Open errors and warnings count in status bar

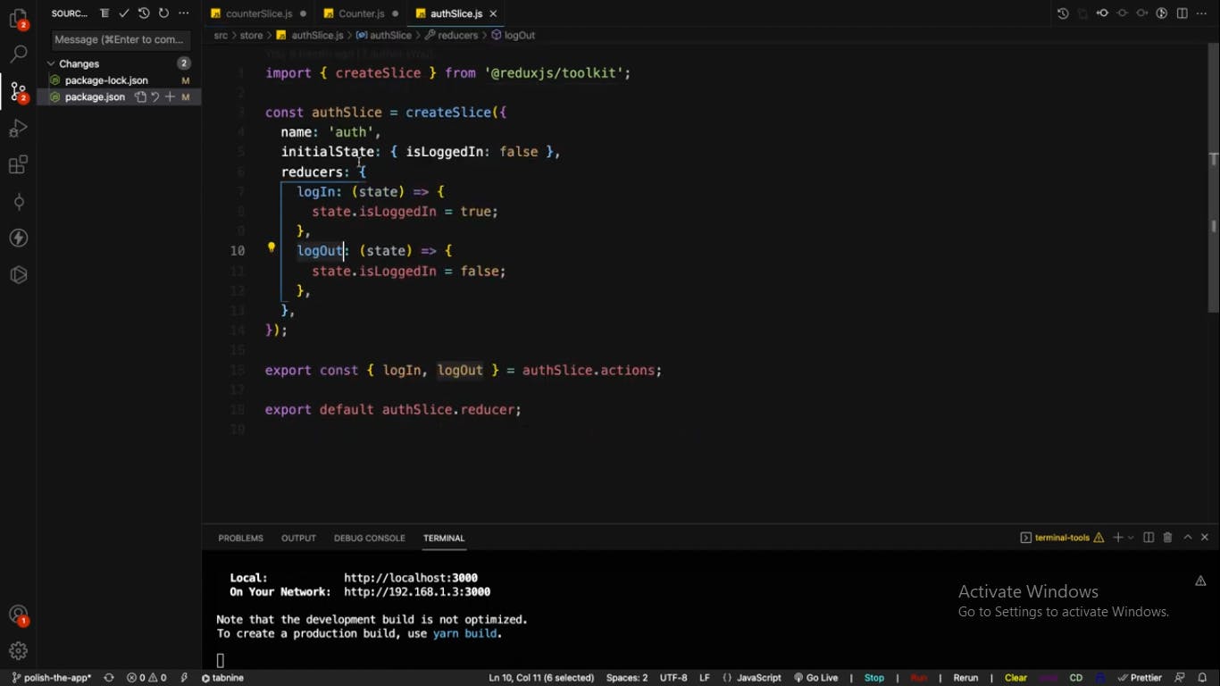click(x=146, y=678)
